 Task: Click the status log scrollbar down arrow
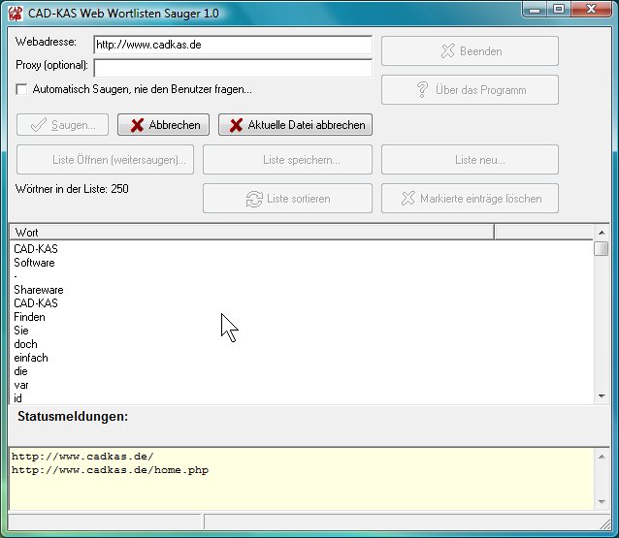[602, 501]
